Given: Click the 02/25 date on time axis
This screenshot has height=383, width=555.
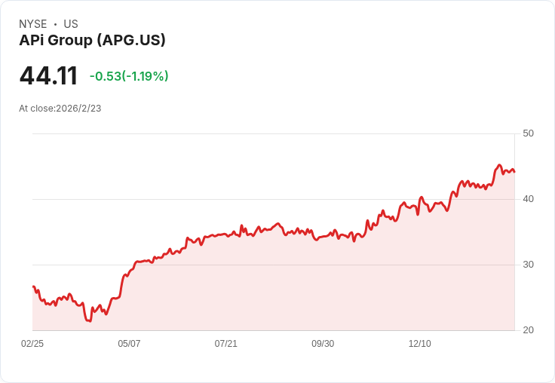Looking at the screenshot, I should 32,344.
